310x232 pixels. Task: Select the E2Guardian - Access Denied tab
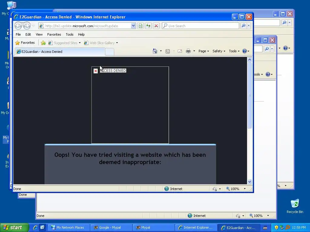coord(60,52)
